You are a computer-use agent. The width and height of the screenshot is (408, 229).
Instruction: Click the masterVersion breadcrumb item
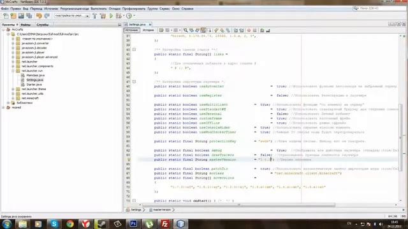[x=162, y=210]
